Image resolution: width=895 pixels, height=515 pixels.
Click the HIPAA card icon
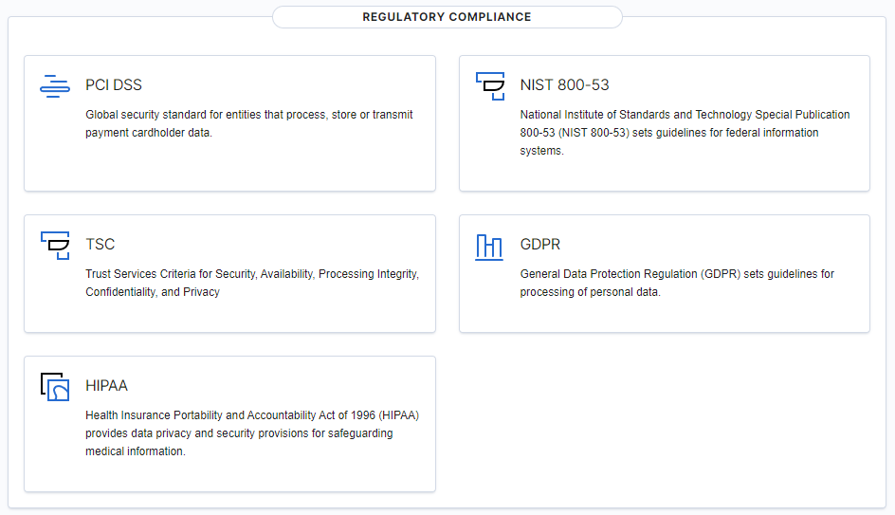[x=55, y=387]
